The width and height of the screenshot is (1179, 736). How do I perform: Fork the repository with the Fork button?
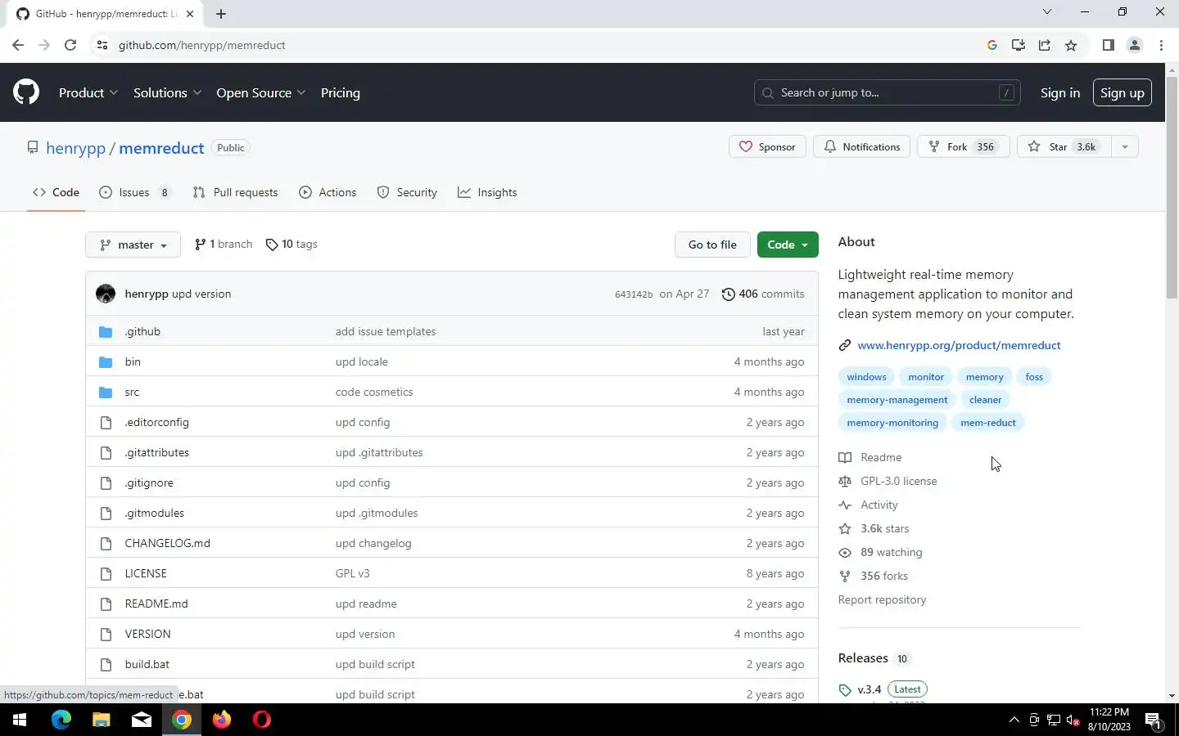point(963,146)
